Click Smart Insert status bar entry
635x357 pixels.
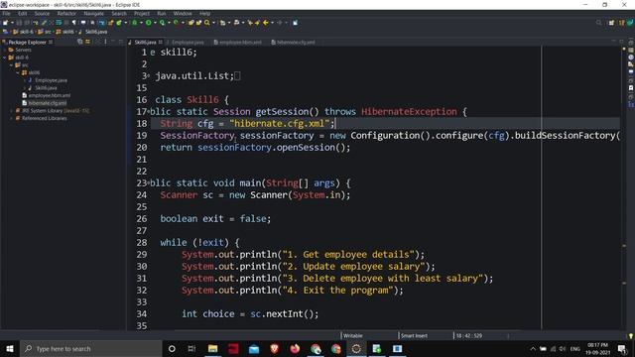(414, 335)
